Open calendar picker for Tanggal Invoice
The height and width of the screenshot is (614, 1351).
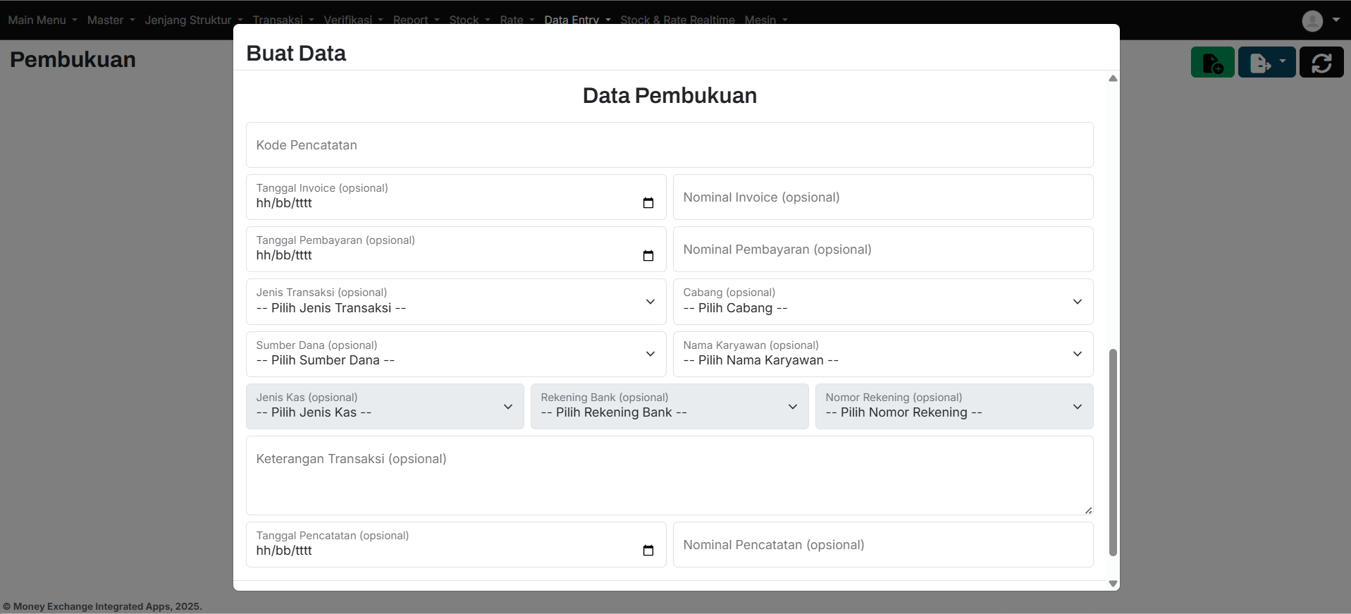[x=648, y=203]
